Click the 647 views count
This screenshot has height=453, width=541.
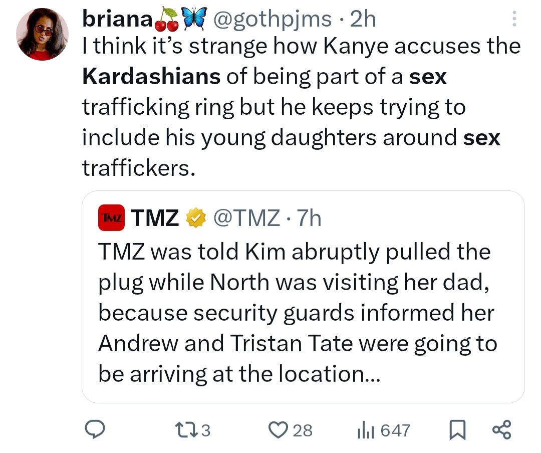pyautogui.click(x=395, y=430)
